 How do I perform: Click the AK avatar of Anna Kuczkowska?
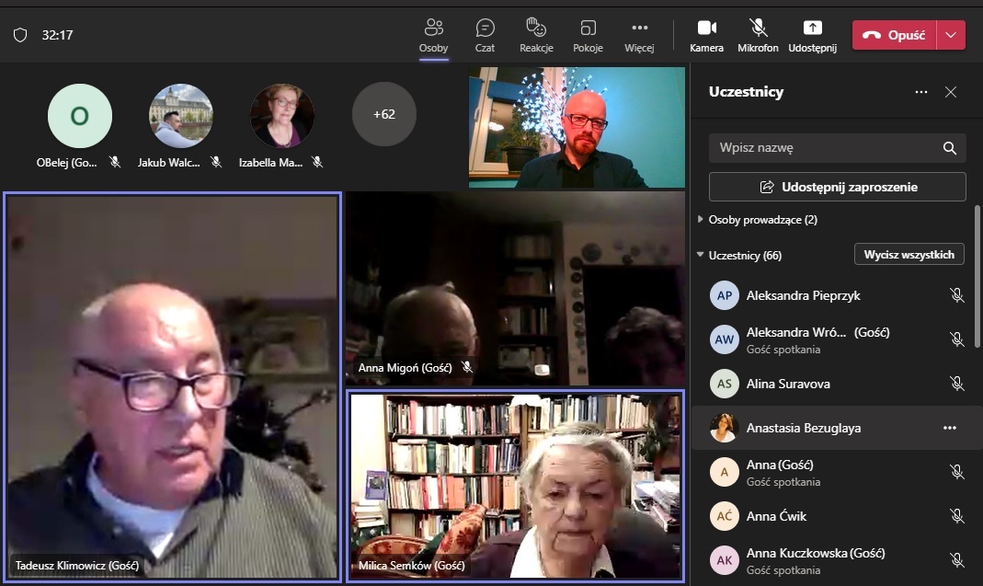click(724, 560)
